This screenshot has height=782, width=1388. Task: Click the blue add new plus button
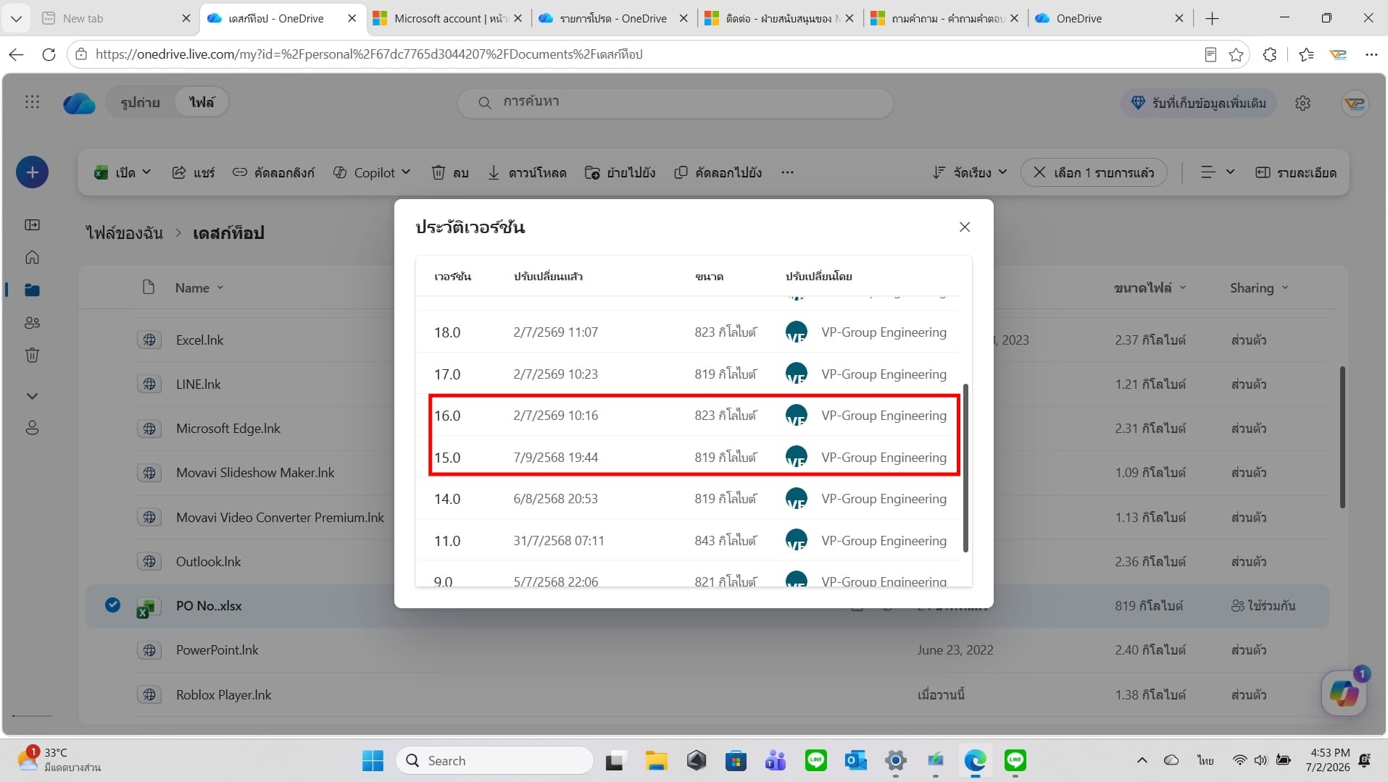(32, 172)
